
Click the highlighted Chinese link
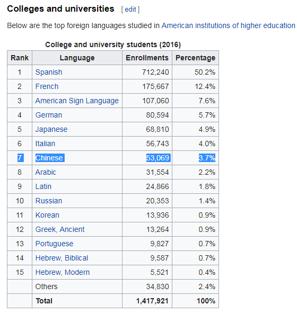point(49,158)
